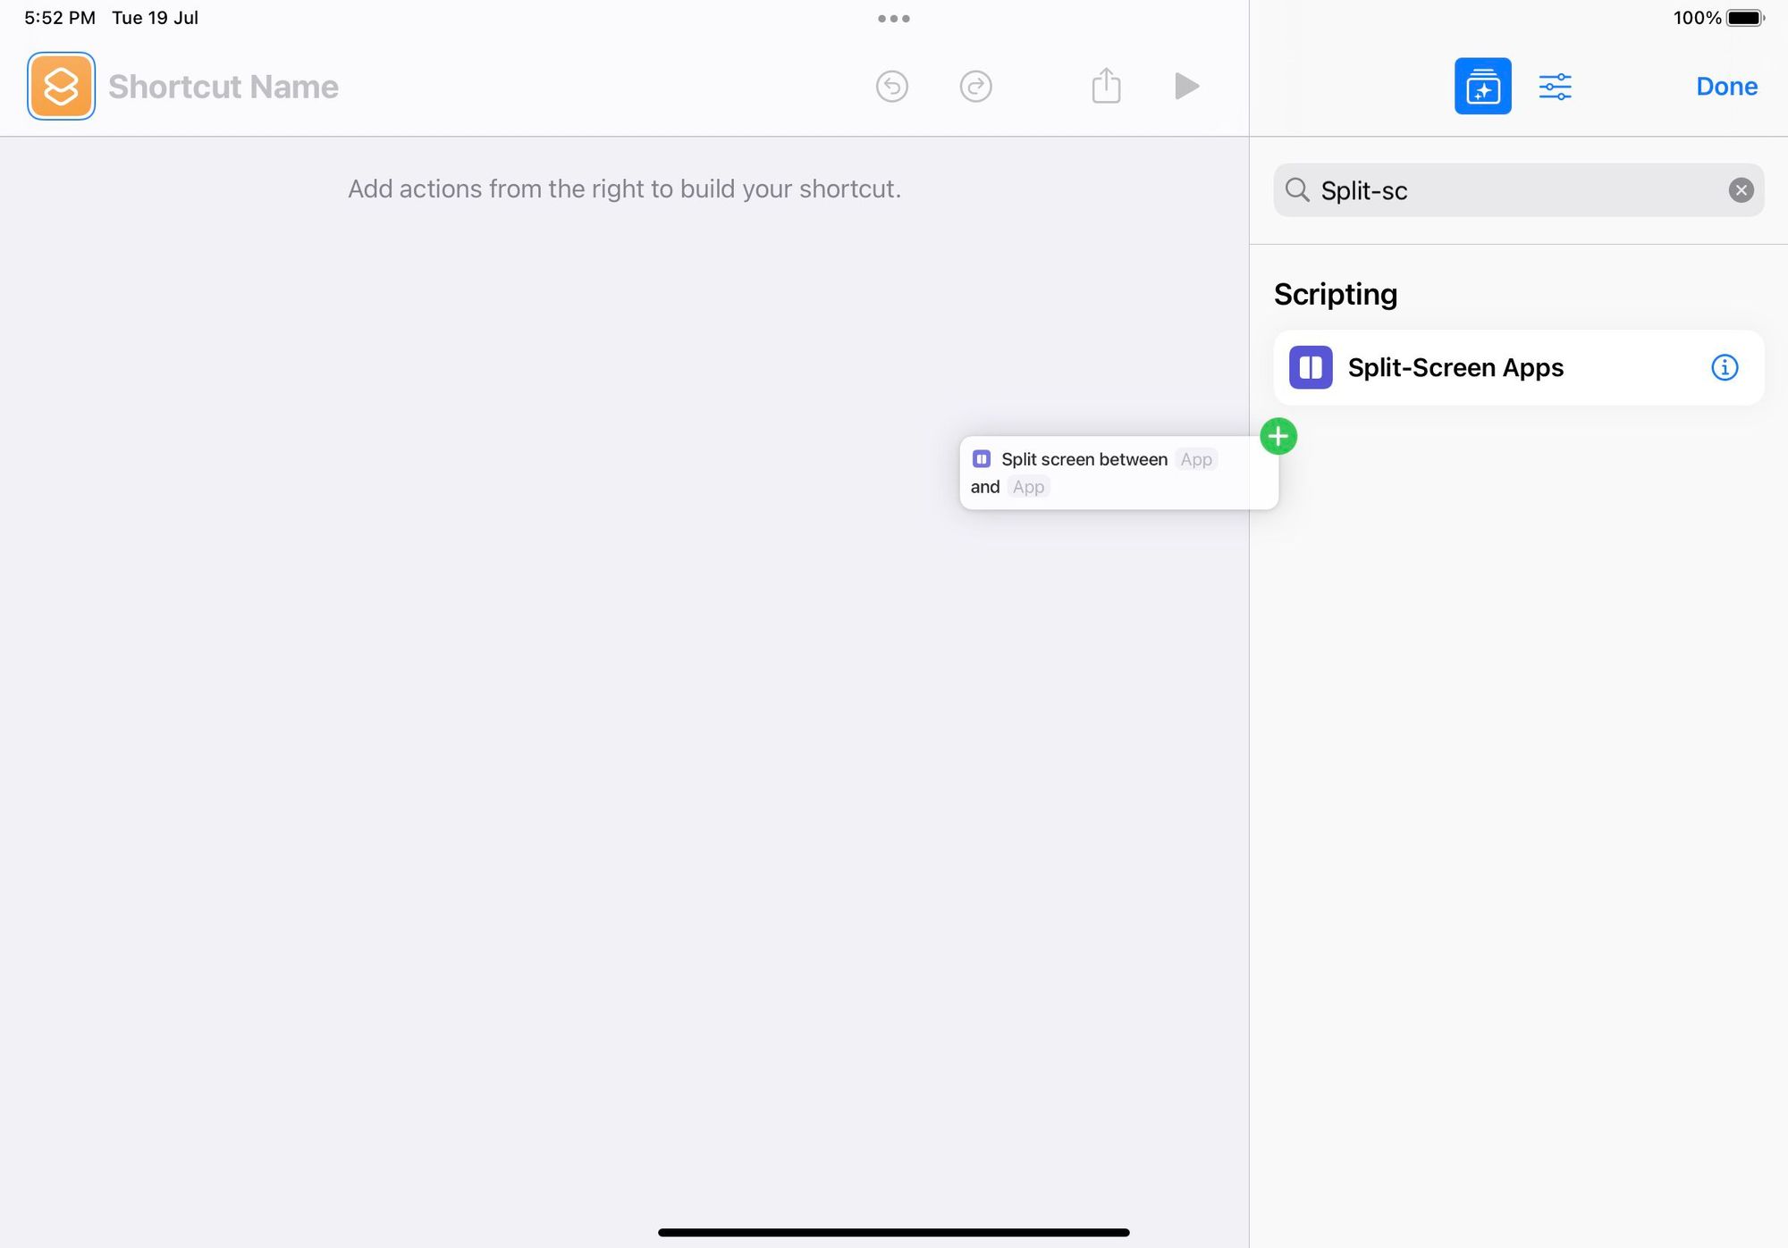1788x1248 pixels.
Task: Click the Split-Screen Apps action label
Action: pyautogui.click(x=1455, y=365)
